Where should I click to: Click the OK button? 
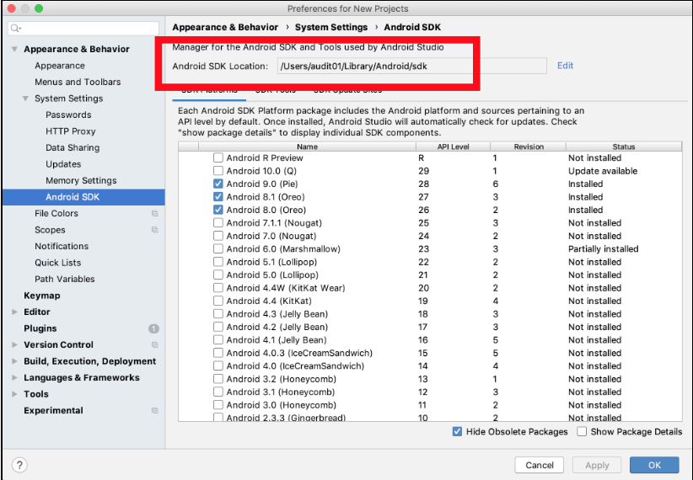[x=654, y=465]
